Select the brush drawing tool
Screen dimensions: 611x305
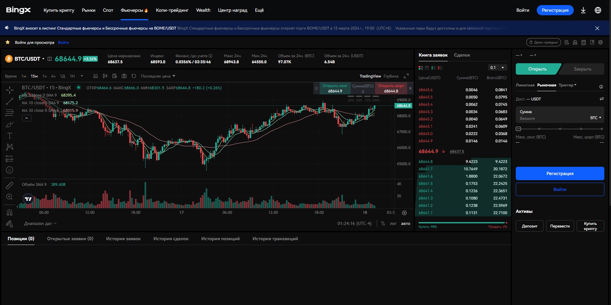[x=10, y=124]
